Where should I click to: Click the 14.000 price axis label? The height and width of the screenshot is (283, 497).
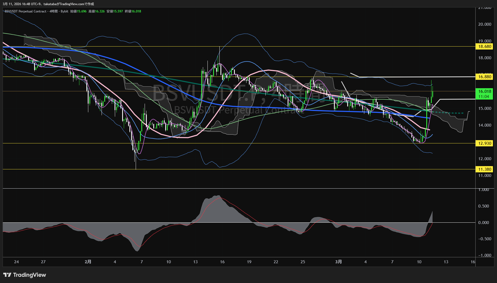coord(485,125)
